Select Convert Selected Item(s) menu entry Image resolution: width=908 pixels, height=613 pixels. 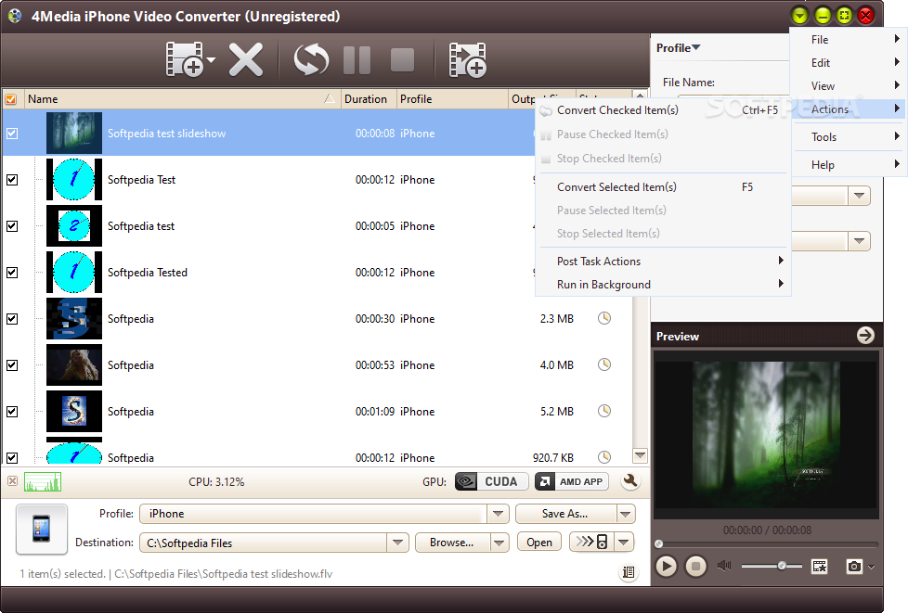pyautogui.click(x=663, y=186)
